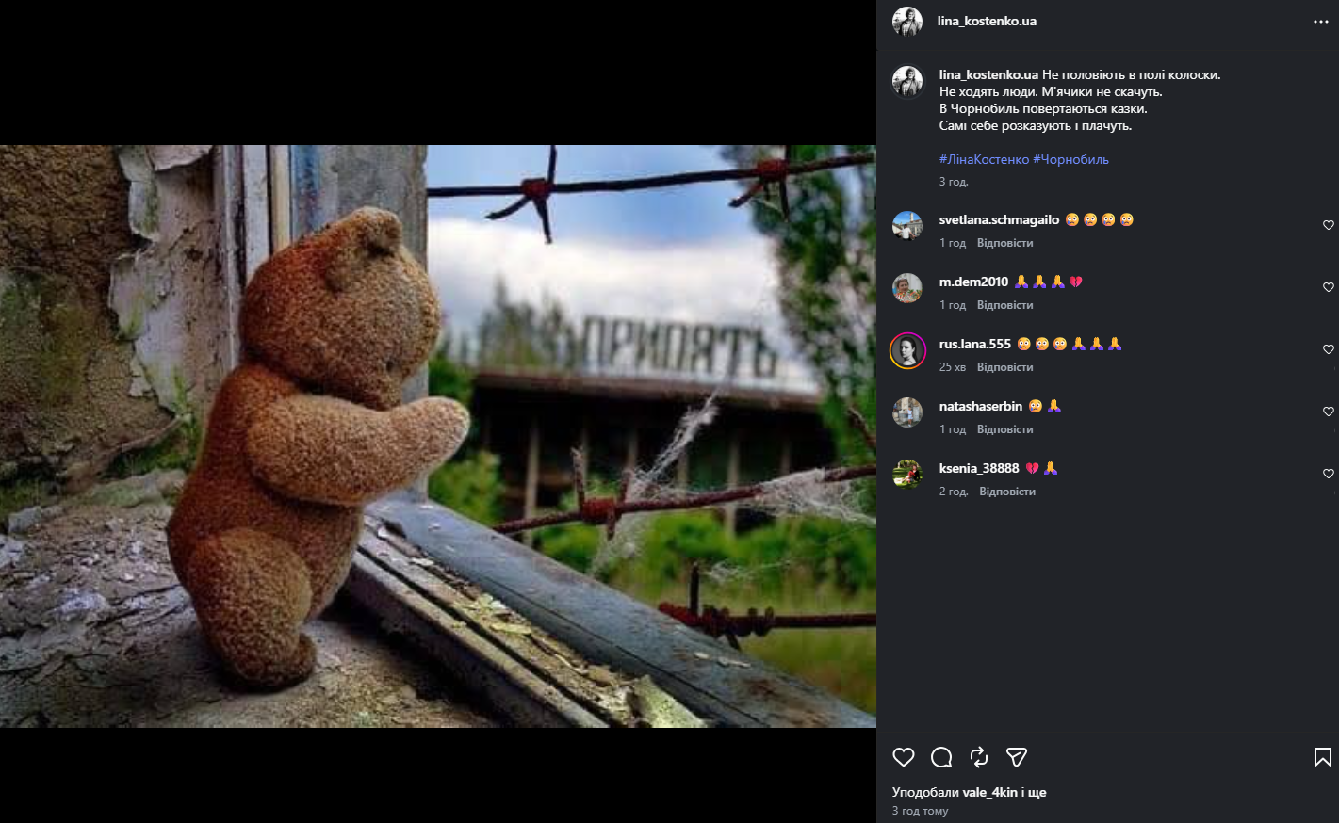The height and width of the screenshot is (823, 1339).
Task: Open m.dem2010's profile avatar
Action: (907, 288)
